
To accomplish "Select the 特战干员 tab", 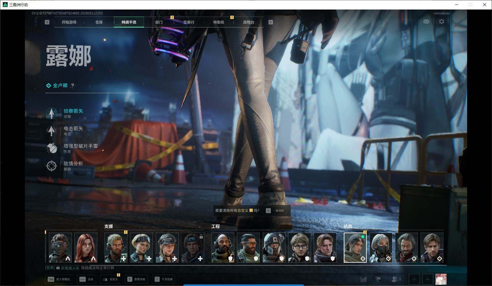I will [129, 22].
